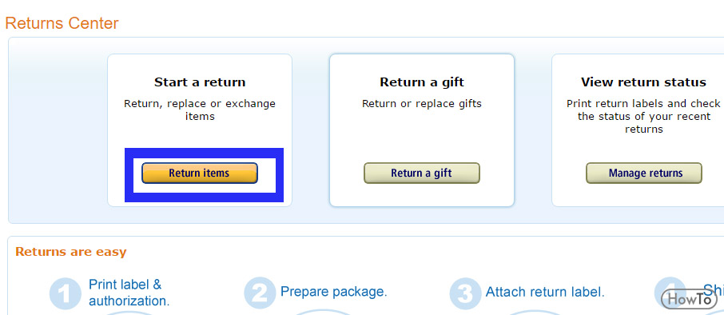Click the Return items button

pos(200,173)
